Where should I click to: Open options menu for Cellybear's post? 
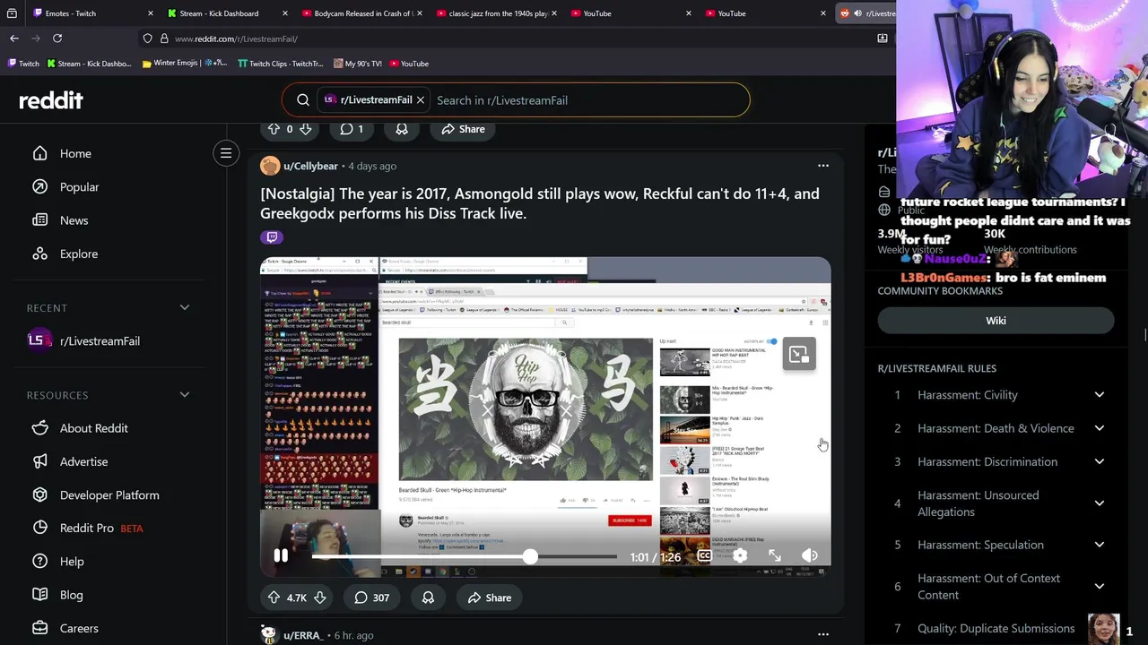(x=823, y=166)
